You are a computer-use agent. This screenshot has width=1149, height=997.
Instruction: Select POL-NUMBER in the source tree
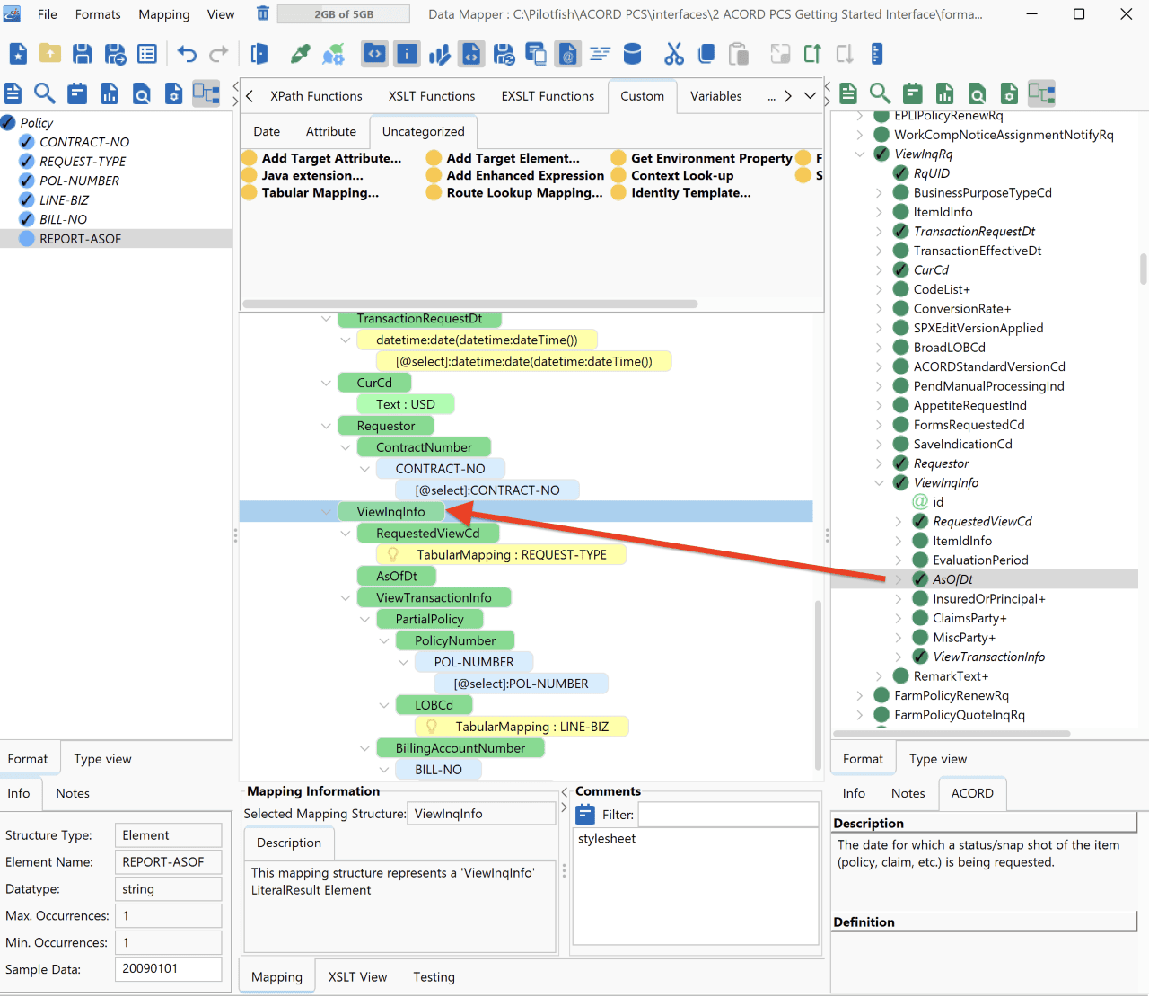tap(79, 181)
